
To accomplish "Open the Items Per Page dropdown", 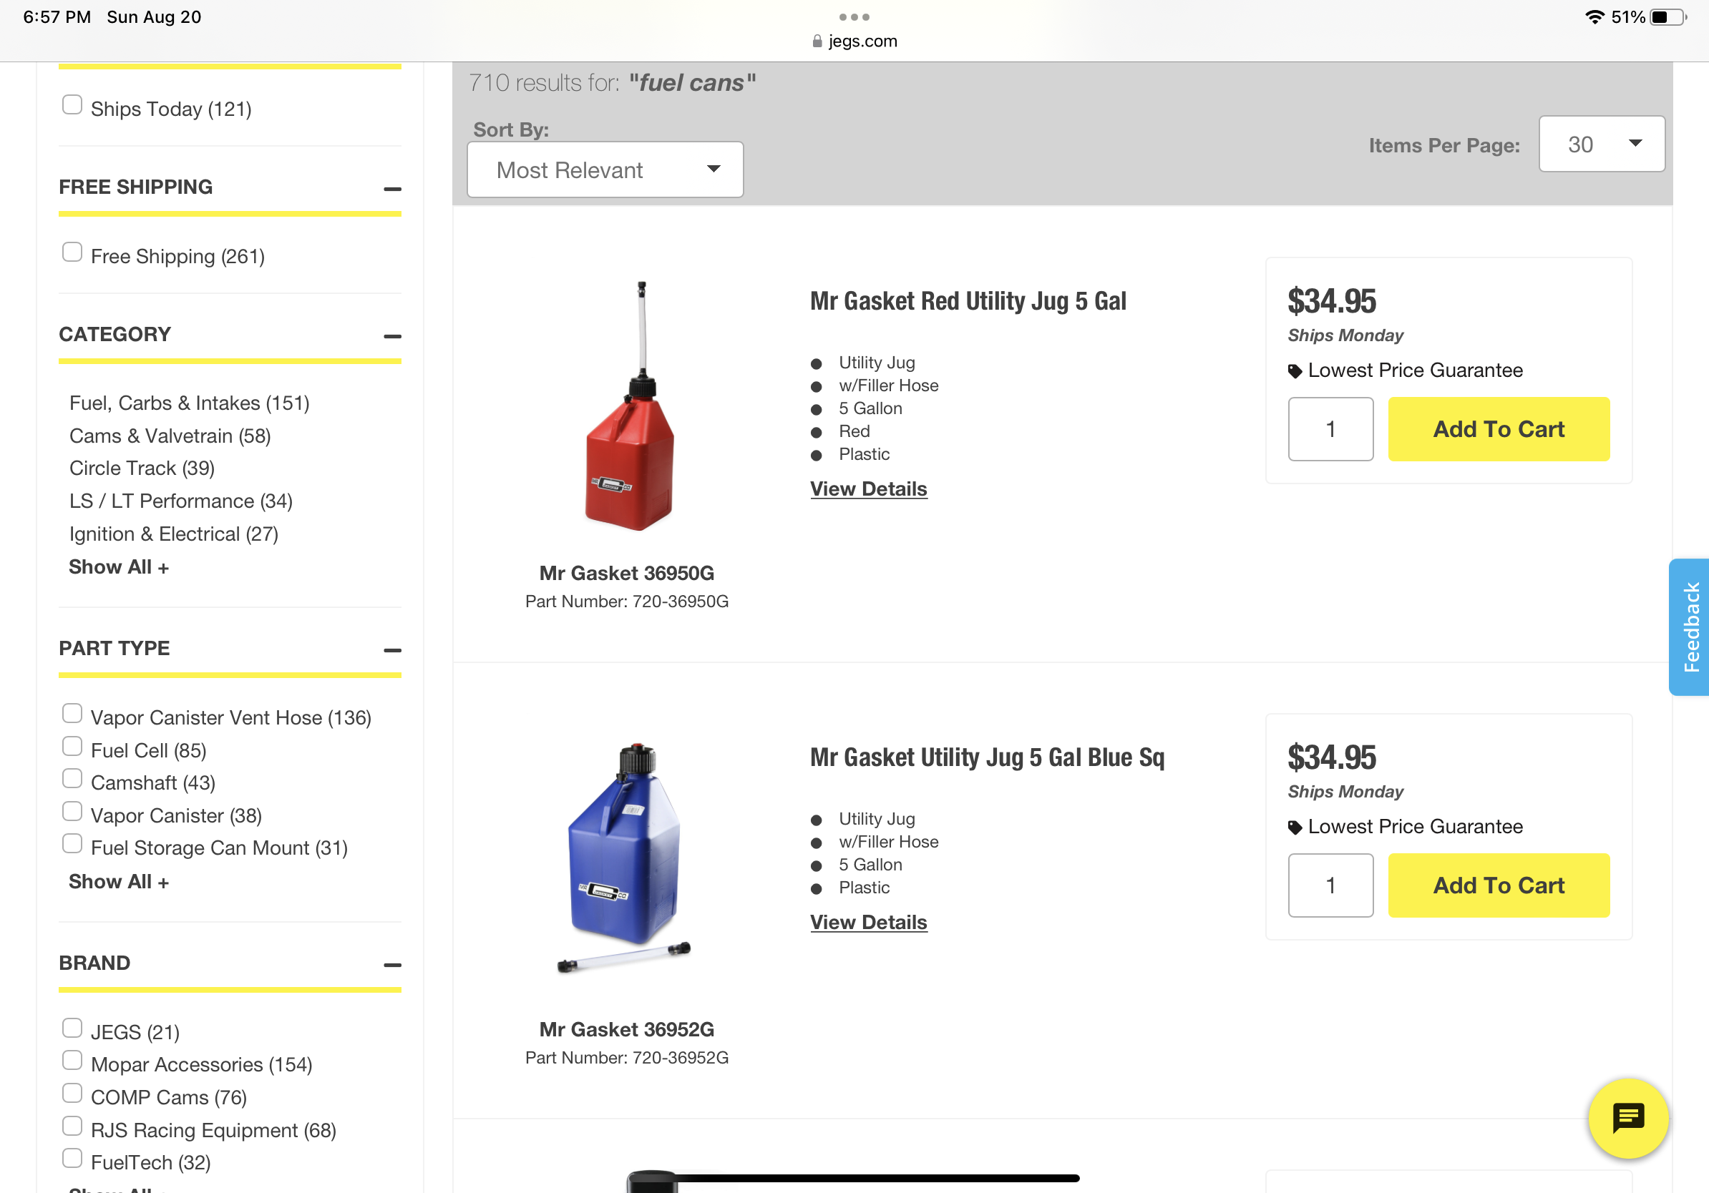I will pos(1601,144).
